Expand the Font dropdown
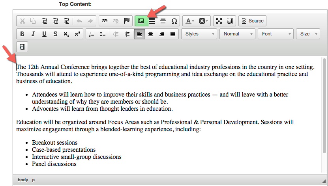Viewport: 328px width, 186px height. (x=276, y=34)
